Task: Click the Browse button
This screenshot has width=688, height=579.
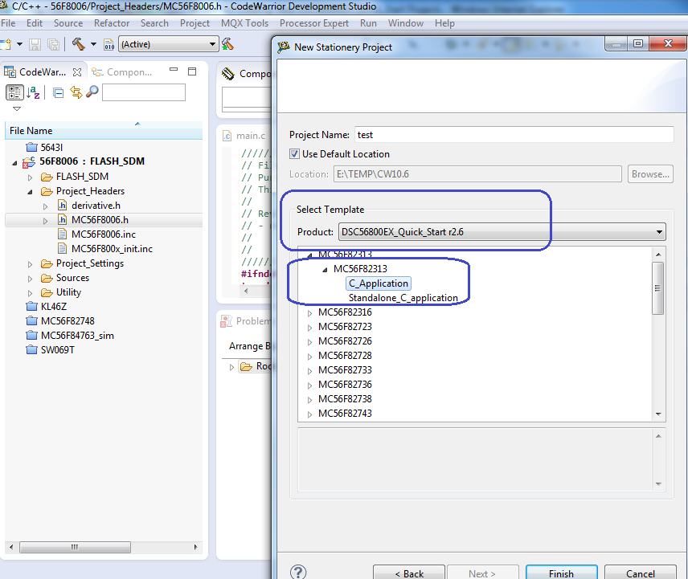Action: point(650,174)
